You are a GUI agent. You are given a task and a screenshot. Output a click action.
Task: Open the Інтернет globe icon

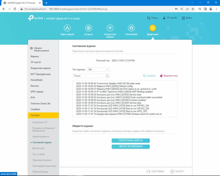click(x=89, y=28)
